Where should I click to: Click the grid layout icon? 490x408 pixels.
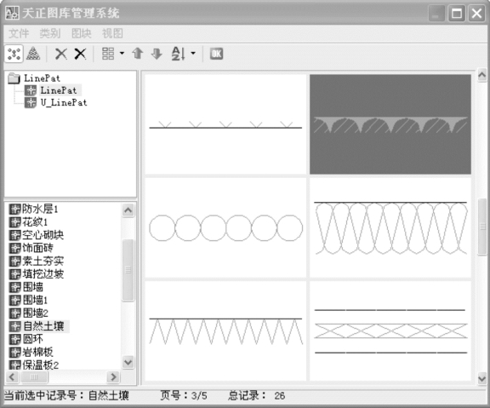click(x=108, y=54)
